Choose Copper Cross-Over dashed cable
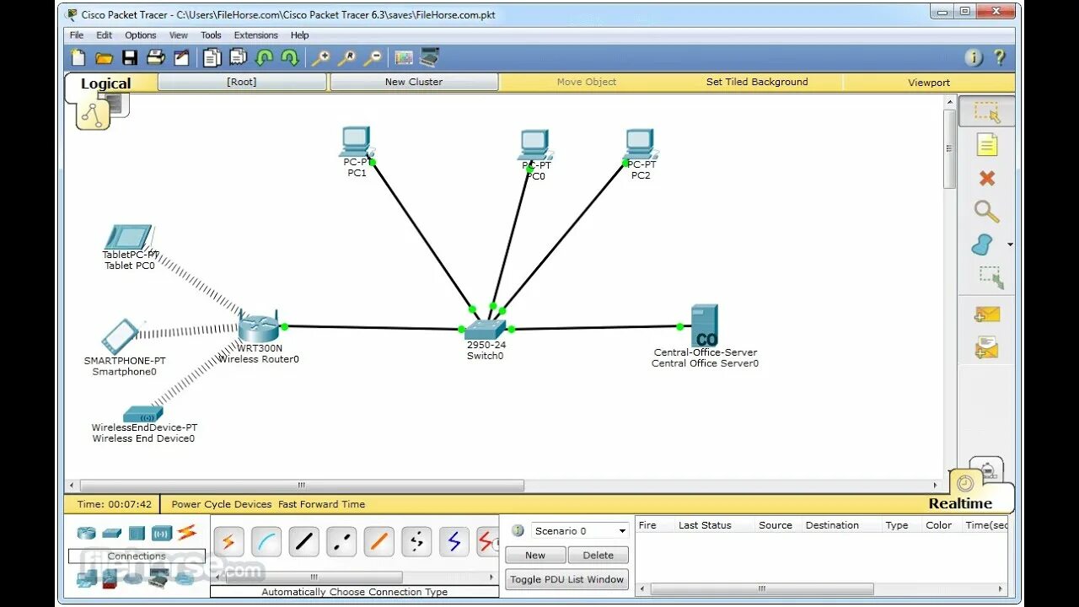Viewport: 1079px width, 607px height. click(x=341, y=542)
